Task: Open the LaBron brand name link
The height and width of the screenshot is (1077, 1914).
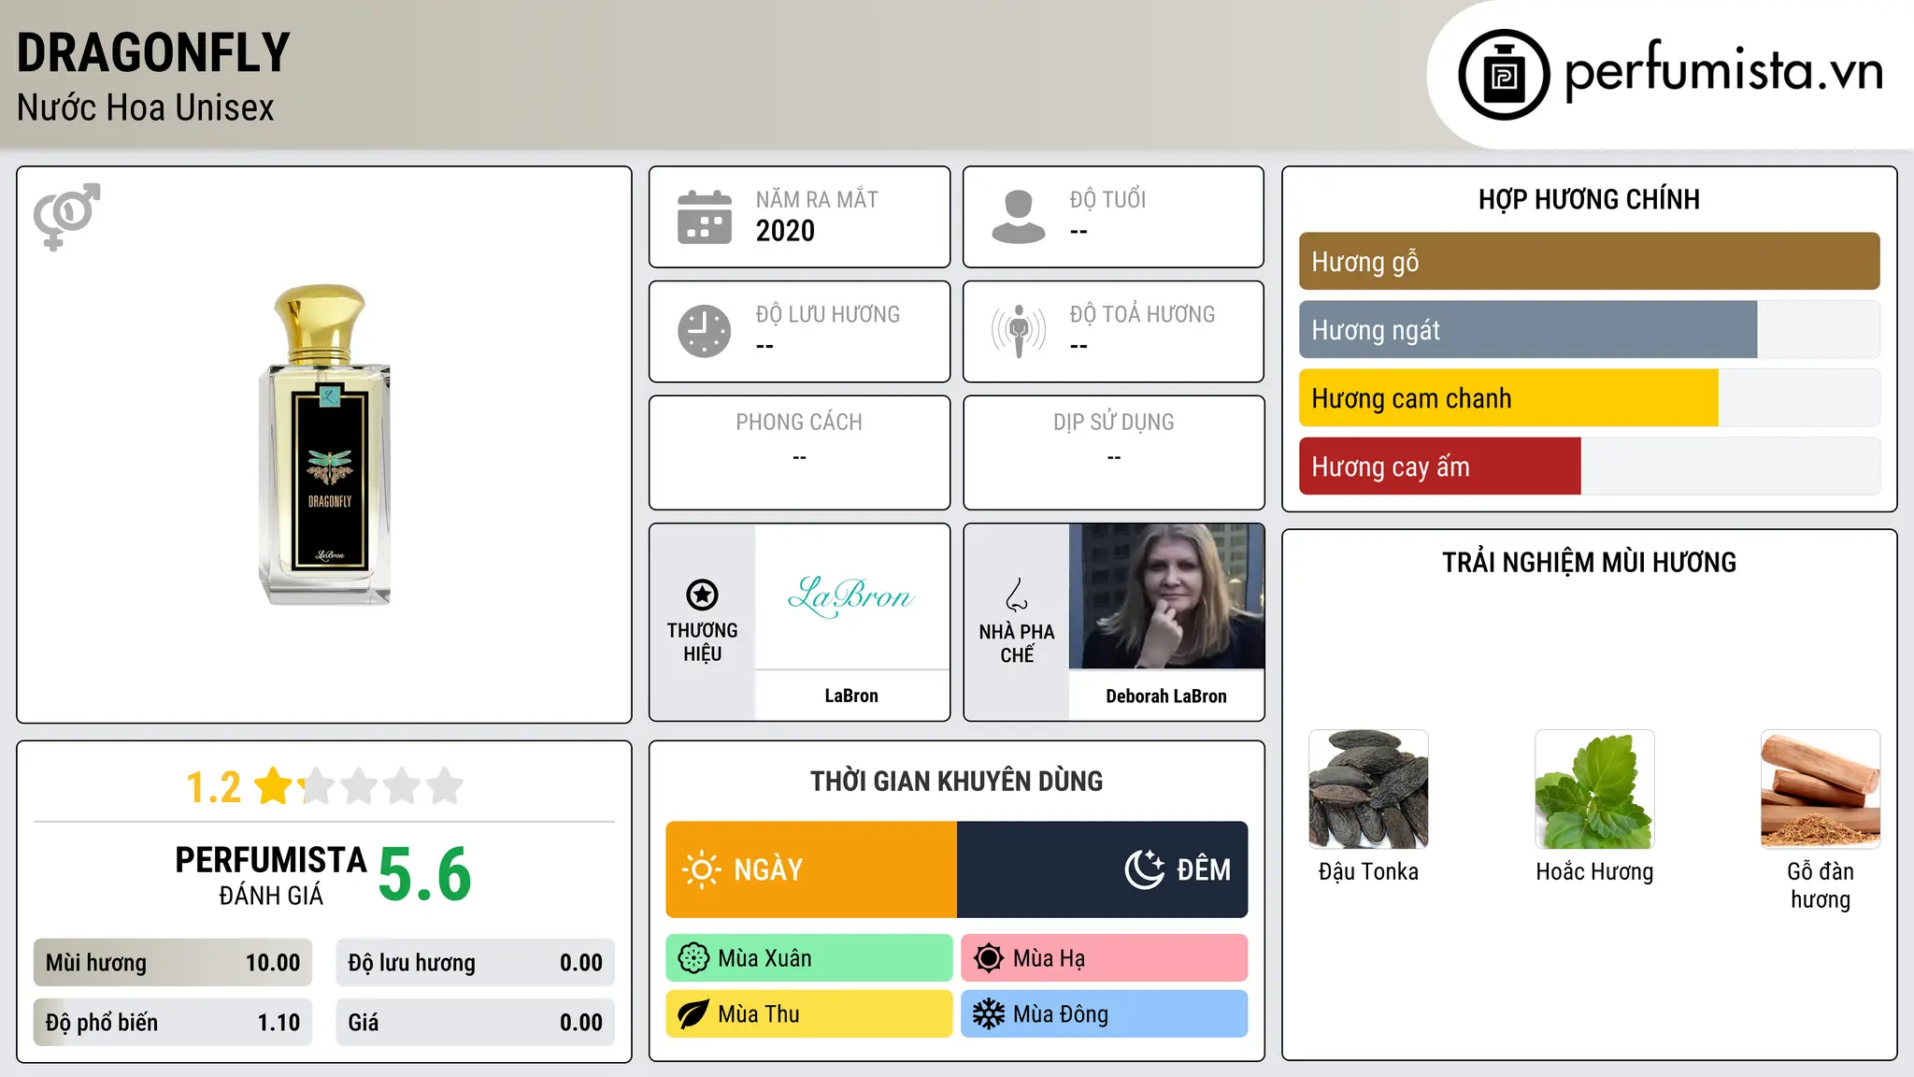Action: click(851, 696)
